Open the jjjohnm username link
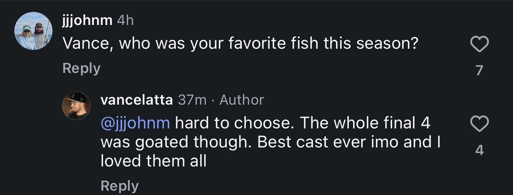Screen dimensions: 513x195 87,21
